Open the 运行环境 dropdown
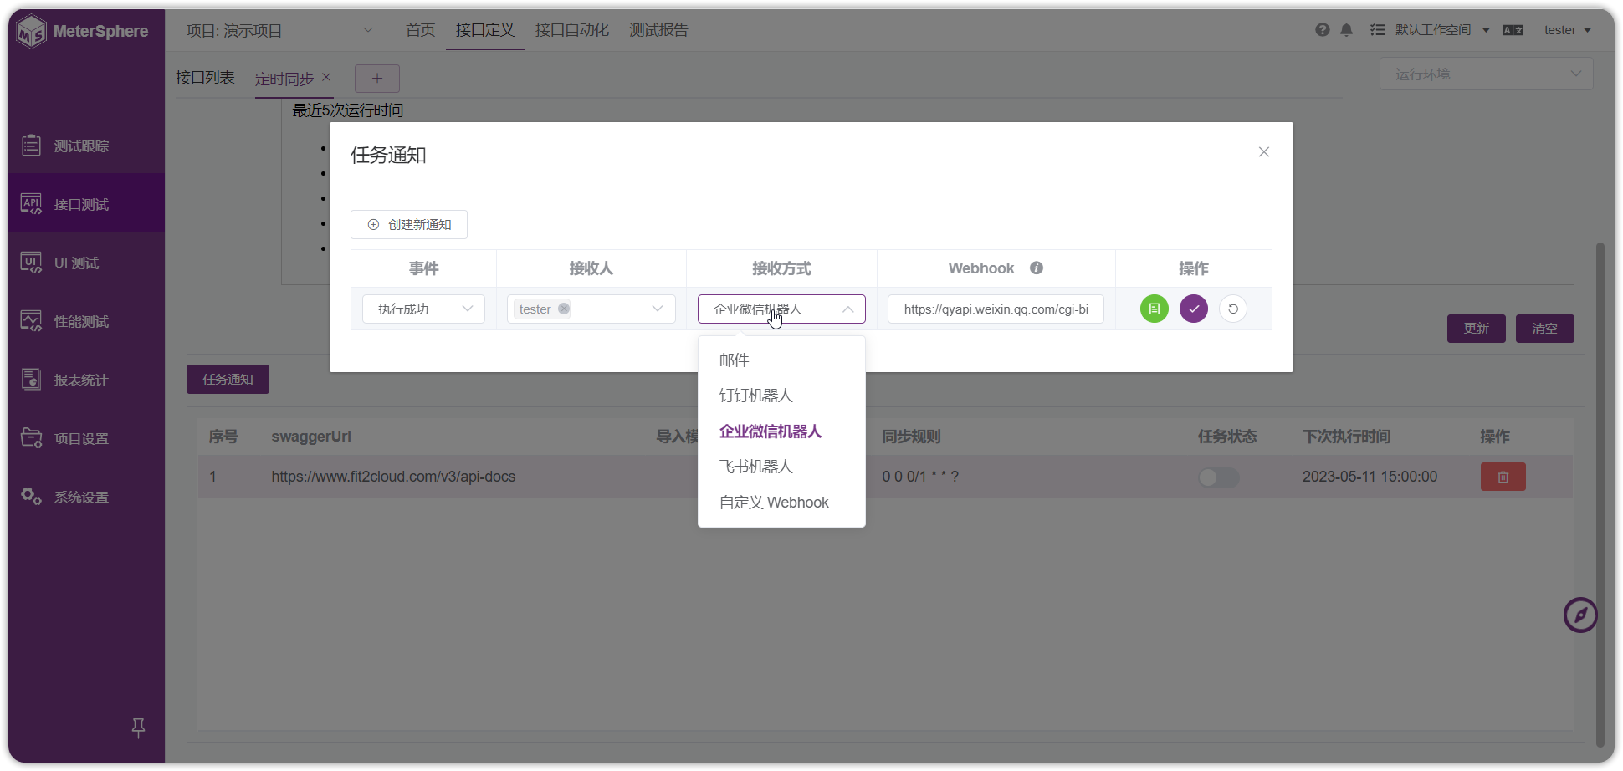Image resolution: width=1623 pixels, height=771 pixels. point(1486,74)
